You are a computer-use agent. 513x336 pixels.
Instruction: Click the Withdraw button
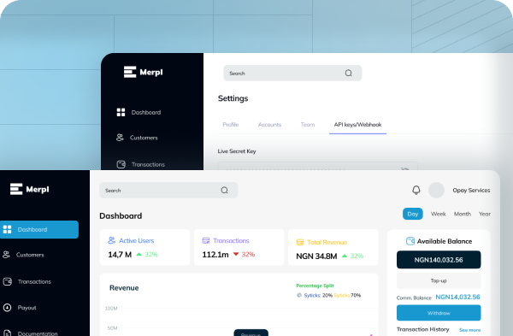439,313
